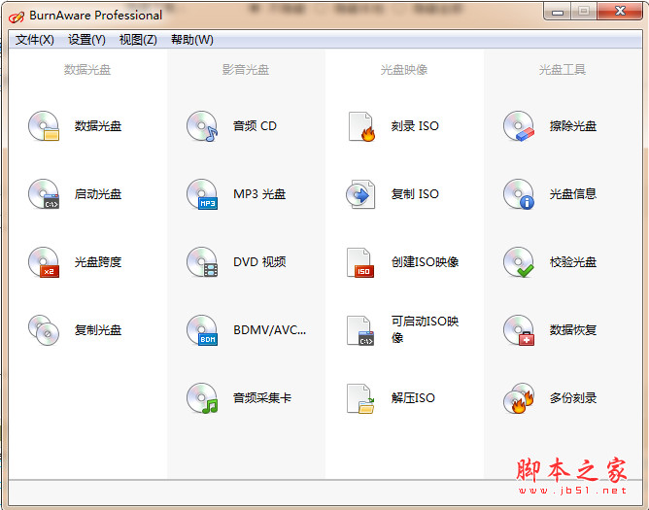Click the BurnAware app icon in title bar

pyautogui.click(x=17, y=17)
